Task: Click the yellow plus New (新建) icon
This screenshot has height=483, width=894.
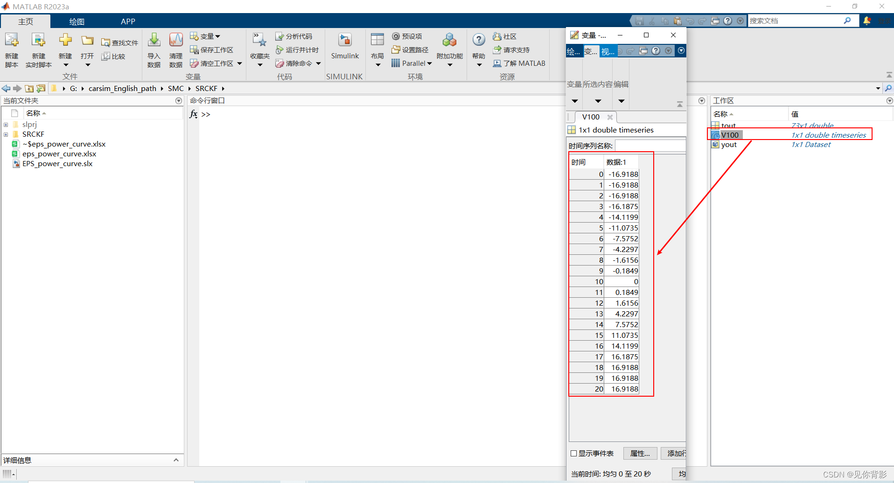Action: (65, 40)
